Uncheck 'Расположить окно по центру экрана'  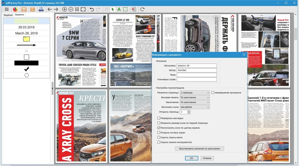(159, 128)
